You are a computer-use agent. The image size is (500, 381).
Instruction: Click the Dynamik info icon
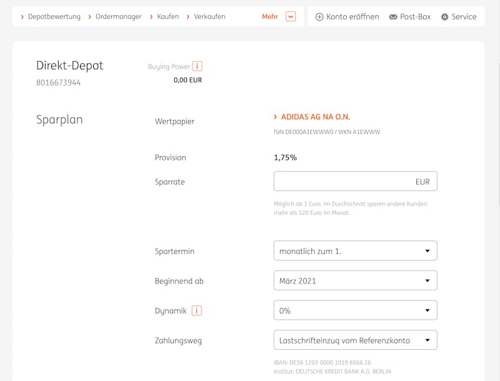[197, 310]
